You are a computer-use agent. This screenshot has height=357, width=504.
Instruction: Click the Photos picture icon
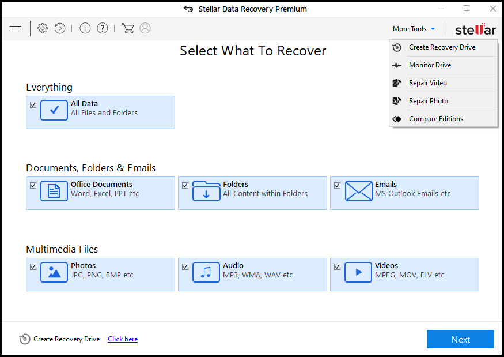pyautogui.click(x=54, y=272)
